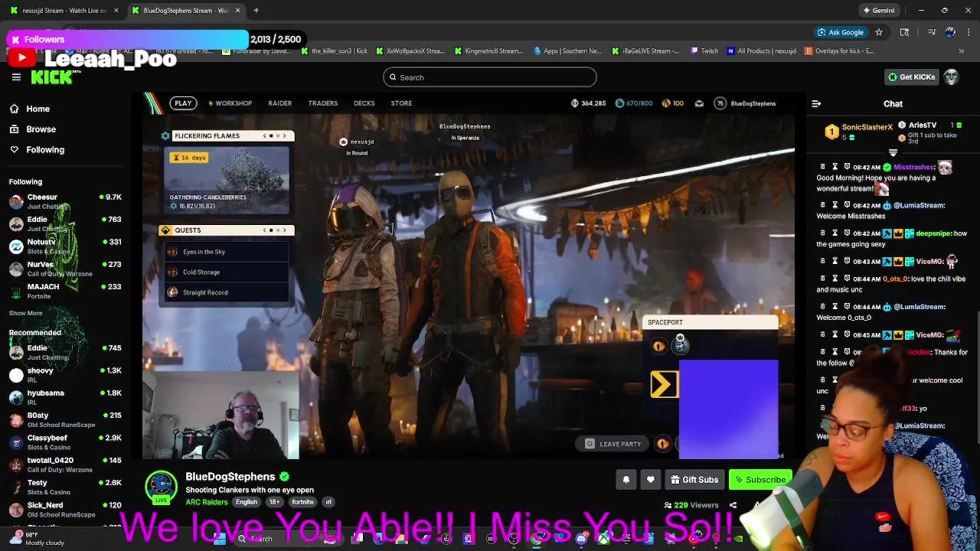Delete the Misstrashes chat message
The width and height of the screenshot is (980, 551).
tap(822, 167)
